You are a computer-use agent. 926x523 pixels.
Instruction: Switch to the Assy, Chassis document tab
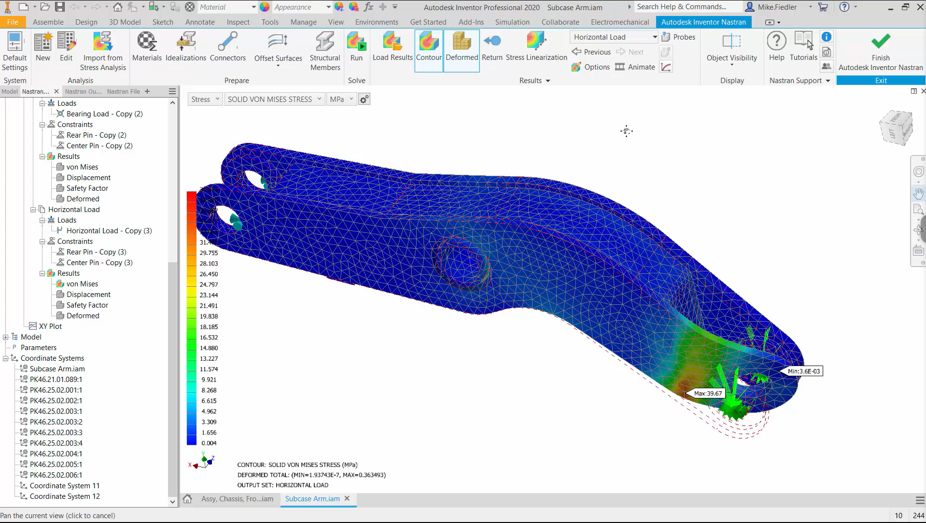[237, 499]
